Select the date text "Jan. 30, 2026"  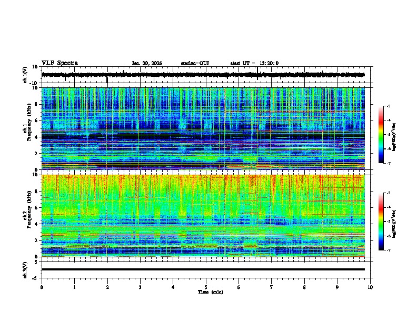point(147,63)
